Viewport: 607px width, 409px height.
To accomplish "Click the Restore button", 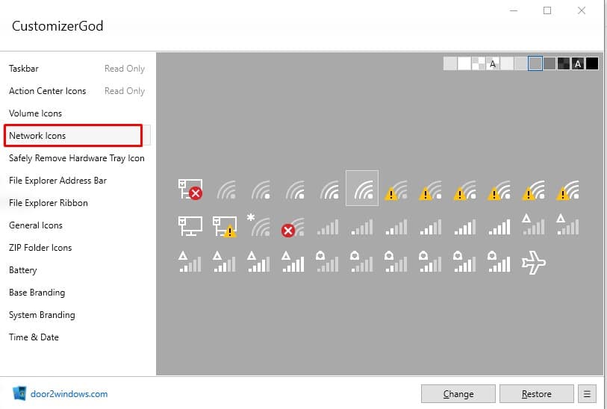I will (x=537, y=394).
